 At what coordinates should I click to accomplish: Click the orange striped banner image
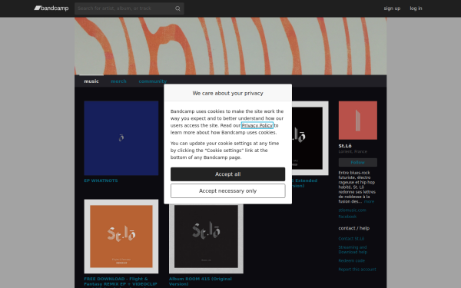coord(230,46)
